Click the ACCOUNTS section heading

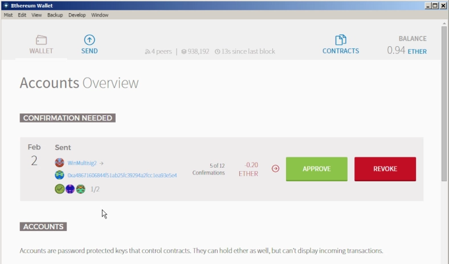(43, 226)
